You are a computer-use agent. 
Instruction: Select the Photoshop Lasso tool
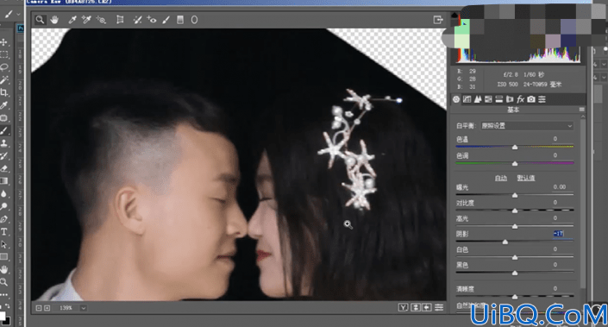[4, 67]
